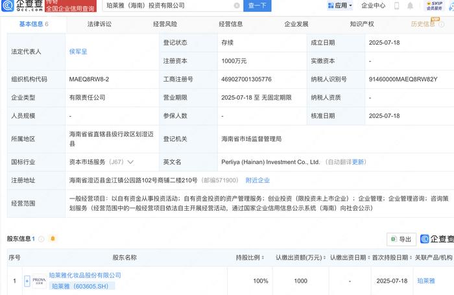454x295 pixels.
Task: Open the Qcc.com logo home link
Action: (22, 5)
